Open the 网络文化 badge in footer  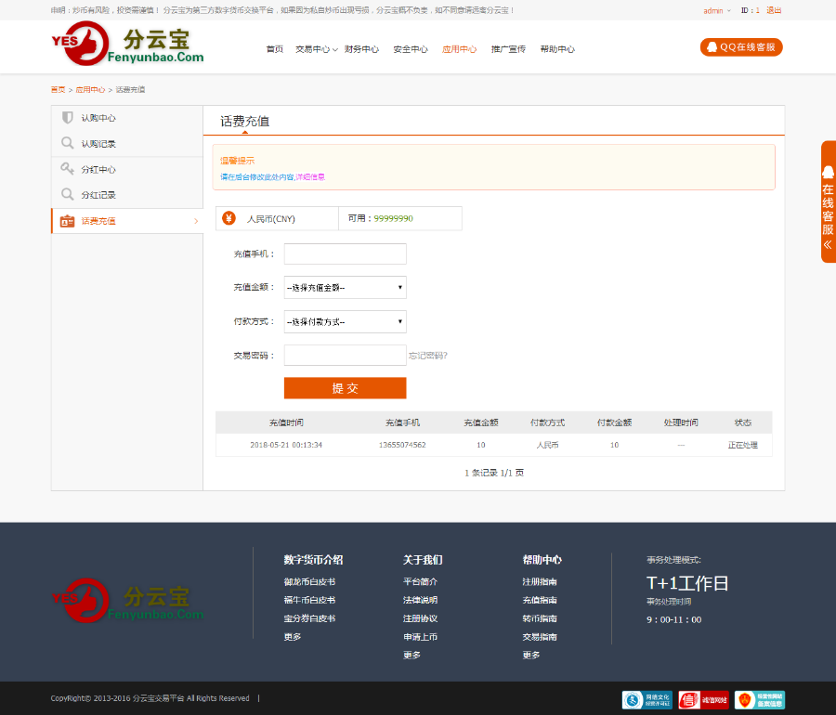[x=647, y=699]
